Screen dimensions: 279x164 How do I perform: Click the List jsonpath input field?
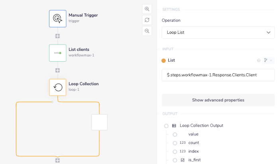coord(218,75)
